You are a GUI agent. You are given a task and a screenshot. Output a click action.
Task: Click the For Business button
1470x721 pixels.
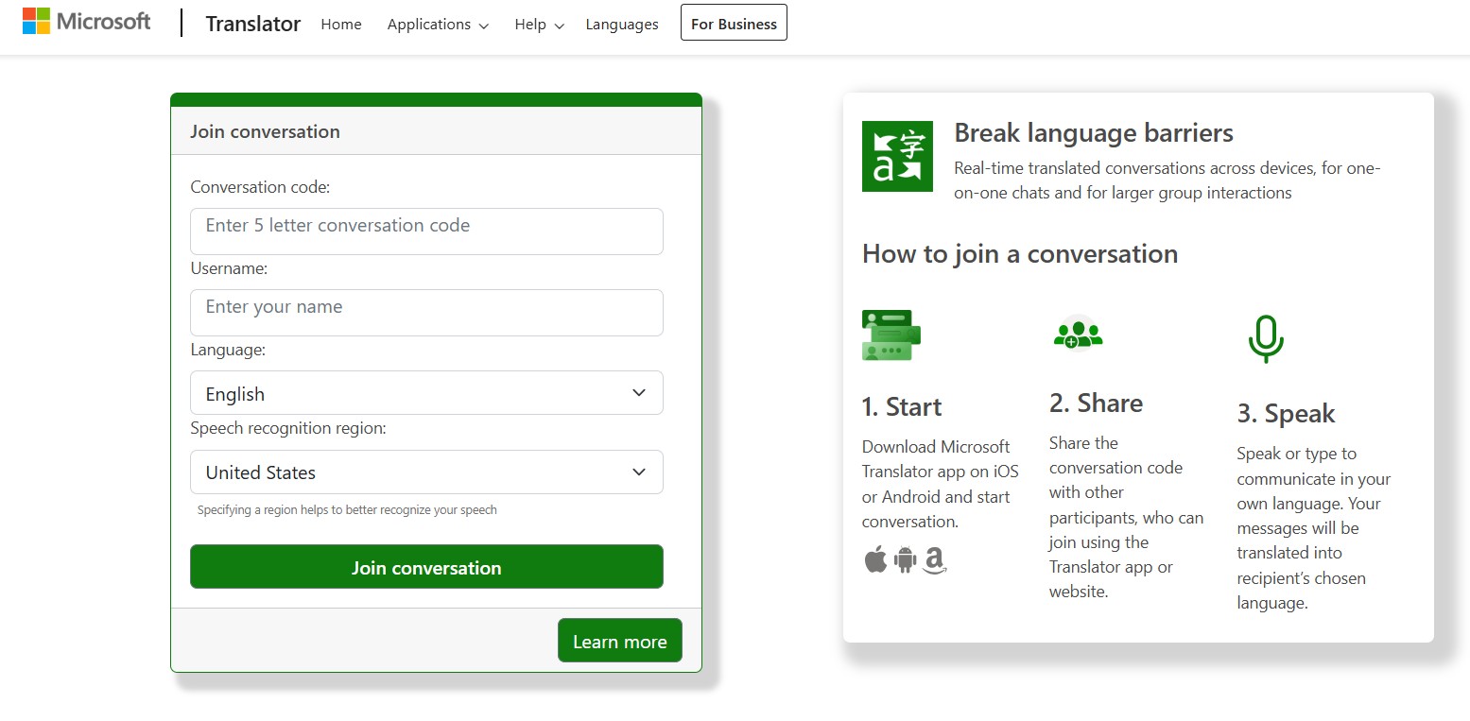point(734,24)
